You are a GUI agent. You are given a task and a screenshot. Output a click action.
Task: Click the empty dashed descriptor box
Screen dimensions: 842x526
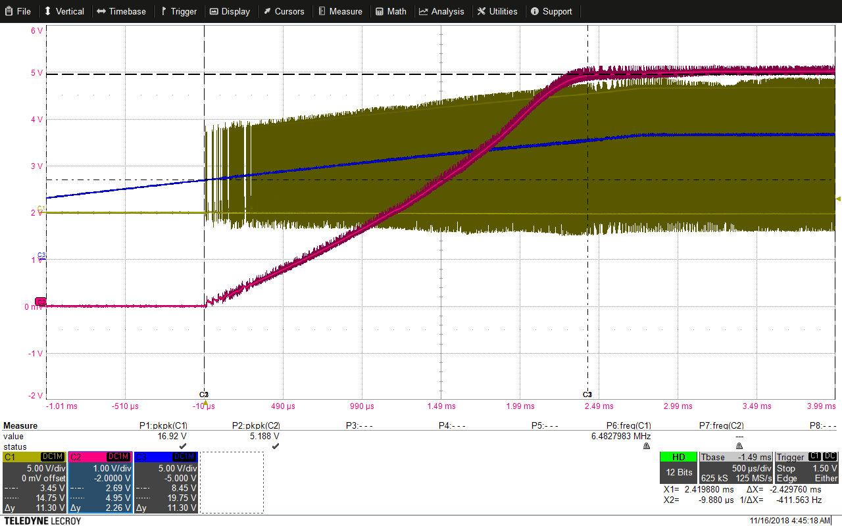tap(232, 482)
